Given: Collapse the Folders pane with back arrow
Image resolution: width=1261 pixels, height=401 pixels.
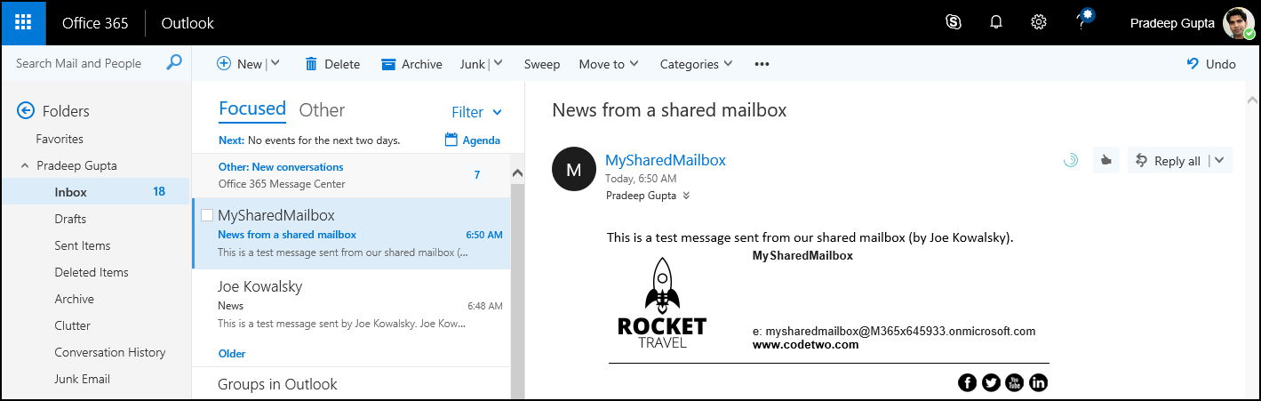Looking at the screenshot, I should 26,111.
